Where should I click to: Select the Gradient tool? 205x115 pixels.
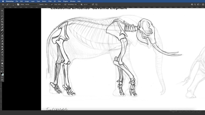tap(2, 44)
